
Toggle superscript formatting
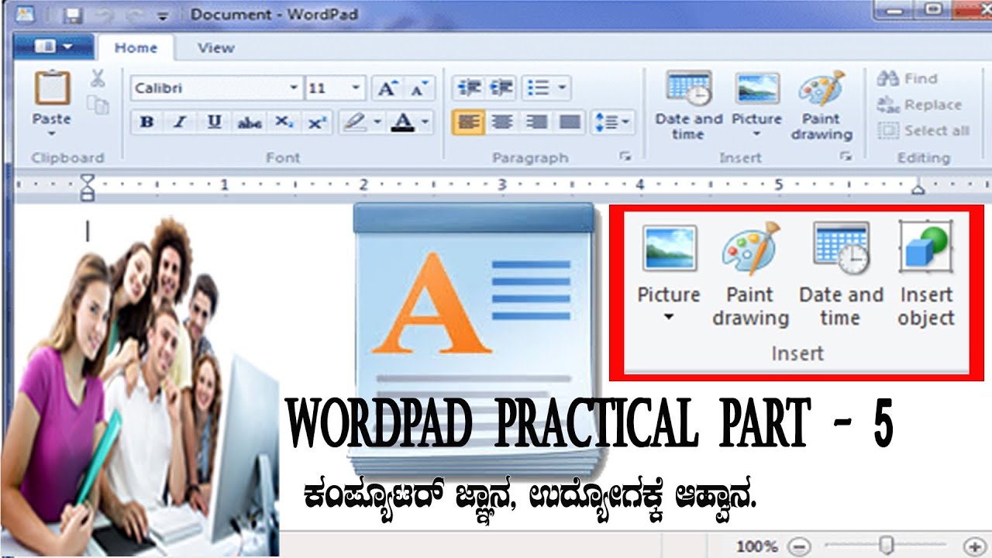317,122
